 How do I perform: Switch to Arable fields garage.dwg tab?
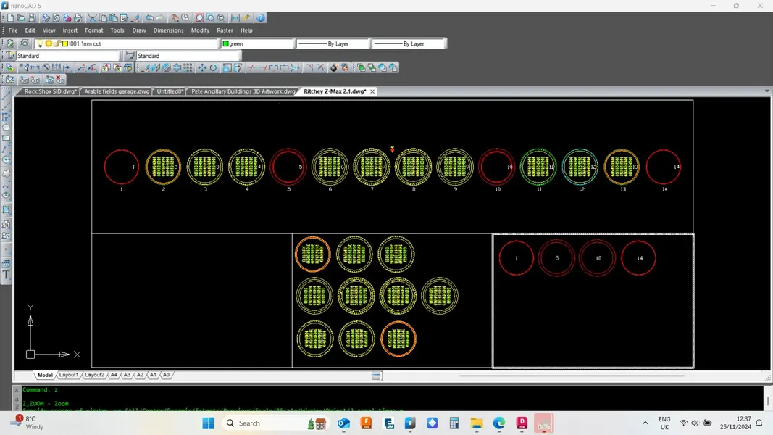click(x=117, y=91)
